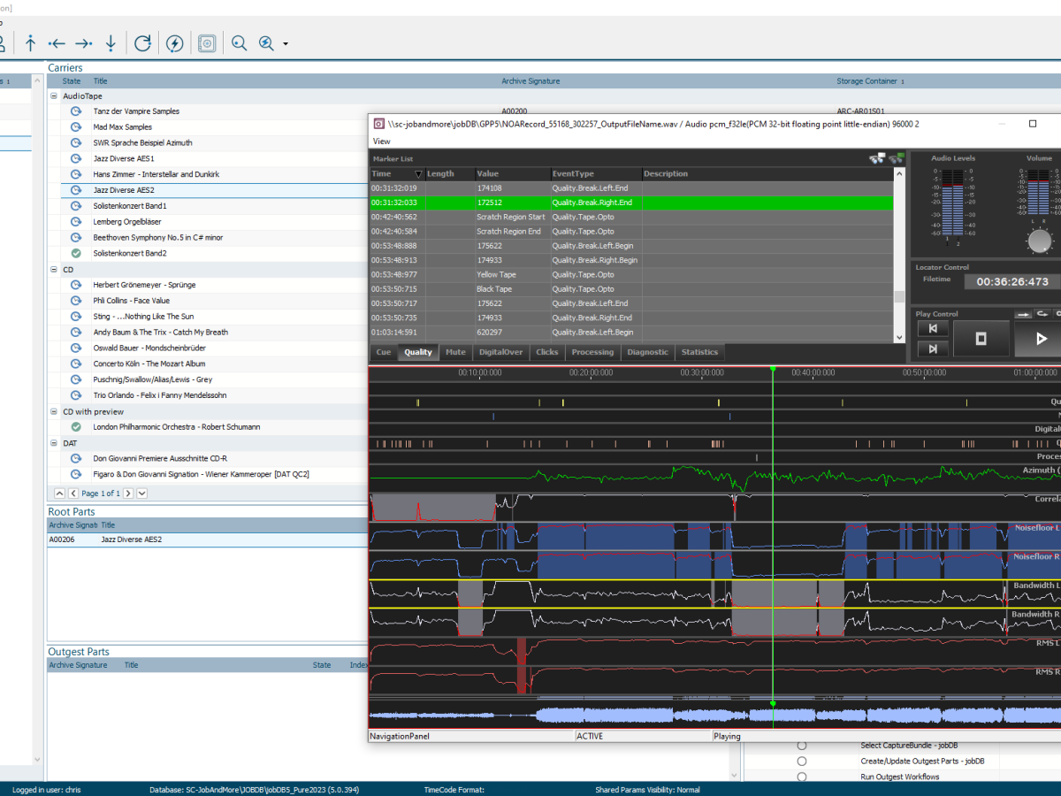Toggle loop playback mode
Screen dimensions: 1061x796
pyautogui.click(x=1042, y=314)
